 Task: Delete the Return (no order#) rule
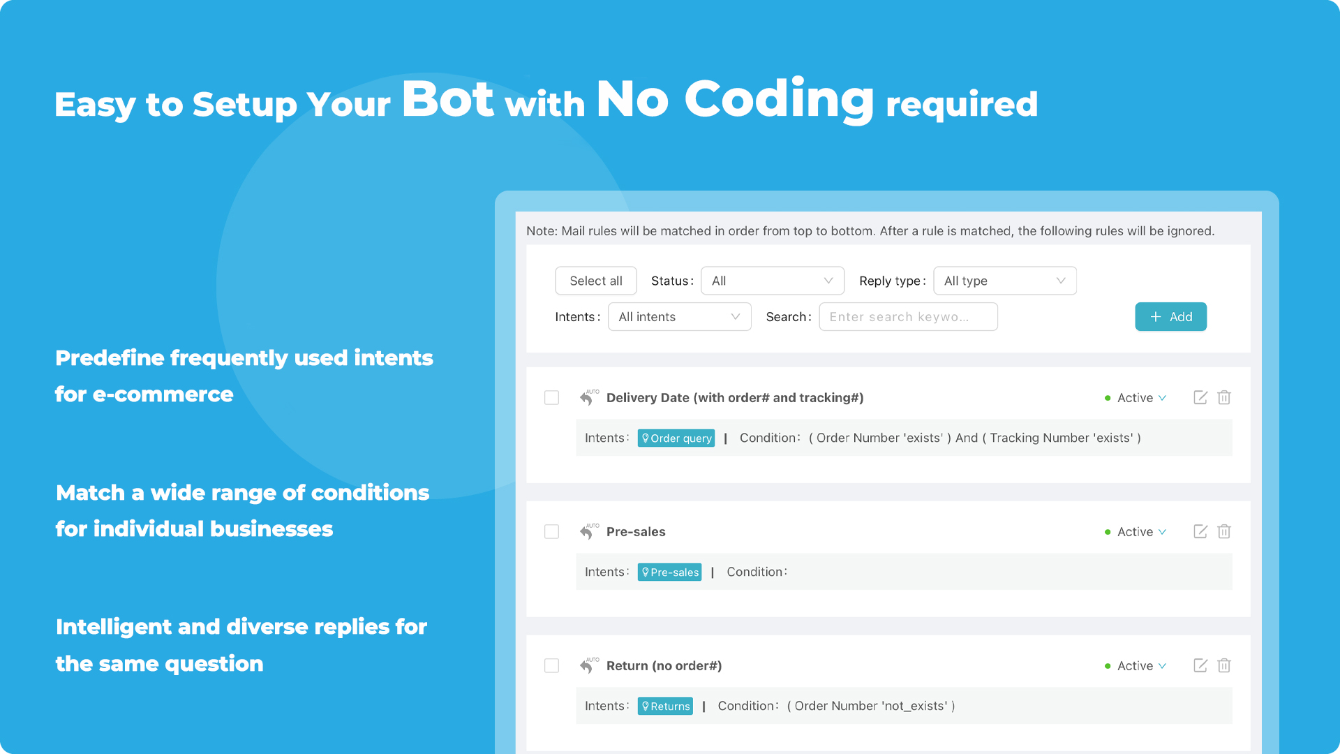[x=1224, y=665]
